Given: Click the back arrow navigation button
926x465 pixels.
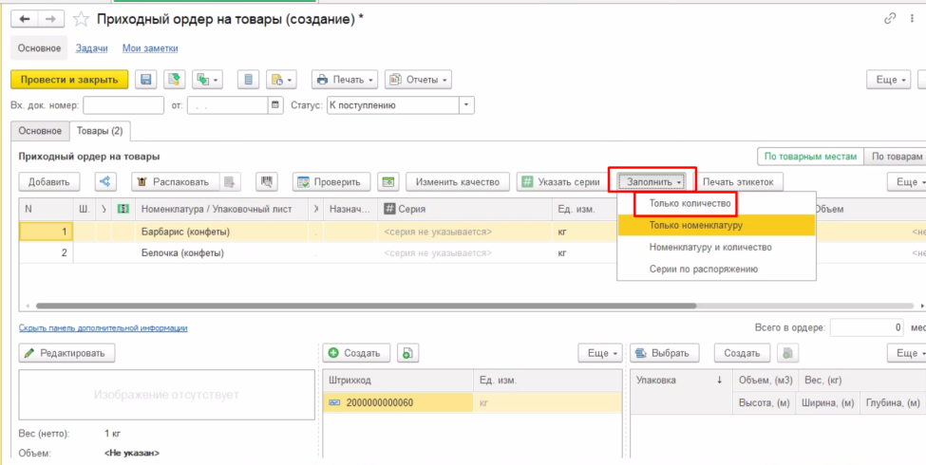Looking at the screenshot, I should [27, 19].
